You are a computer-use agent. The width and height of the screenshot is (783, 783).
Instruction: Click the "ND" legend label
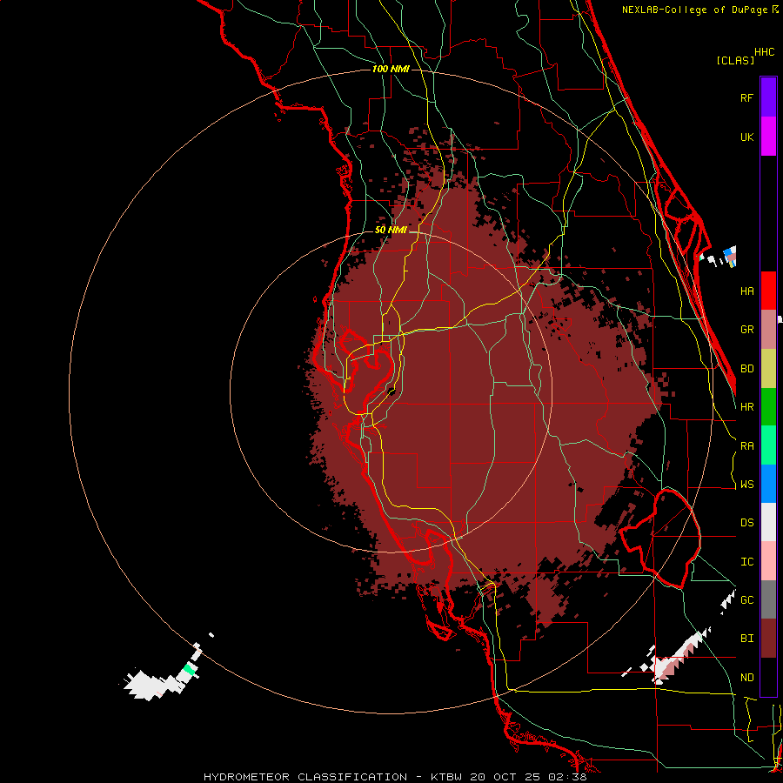746,678
